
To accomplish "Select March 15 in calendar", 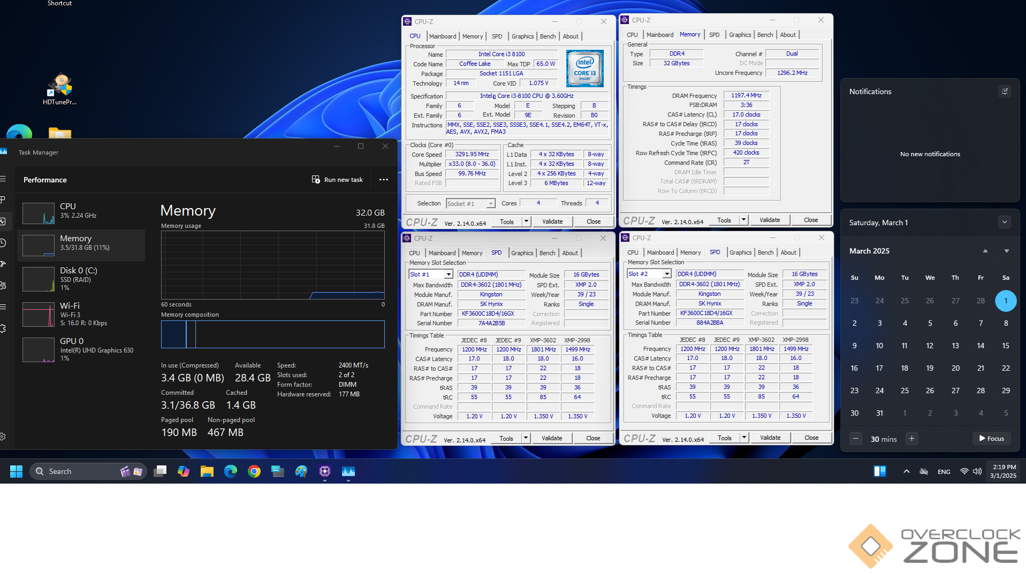I will coord(1006,346).
